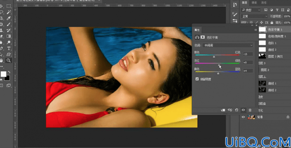Toggle adjustment layer visibility in Properties
The image size is (291, 148).
pos(243,110)
